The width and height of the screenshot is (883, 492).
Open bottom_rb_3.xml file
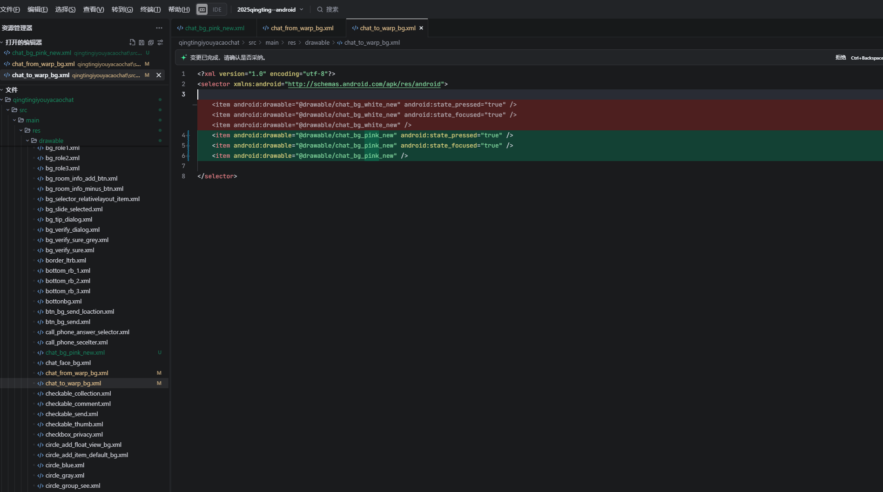[x=68, y=291]
